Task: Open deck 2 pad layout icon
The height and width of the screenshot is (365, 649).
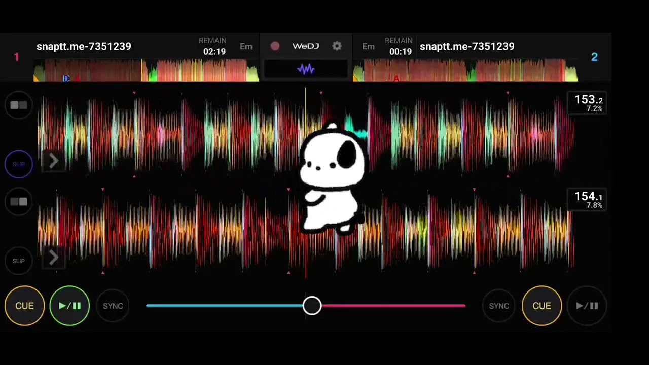Action: (19, 202)
